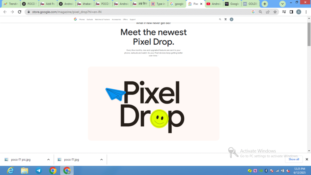Screen dimensions: 311x175
Task: Open the Google Store account avatar
Action: click(231, 19)
